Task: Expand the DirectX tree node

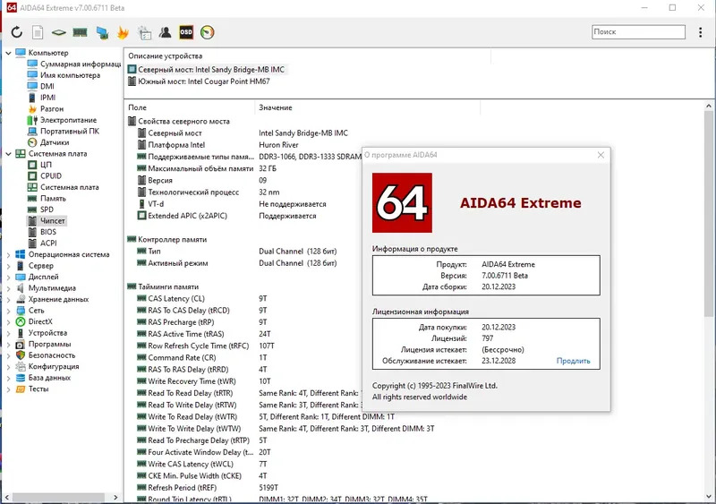Action: (x=8, y=321)
